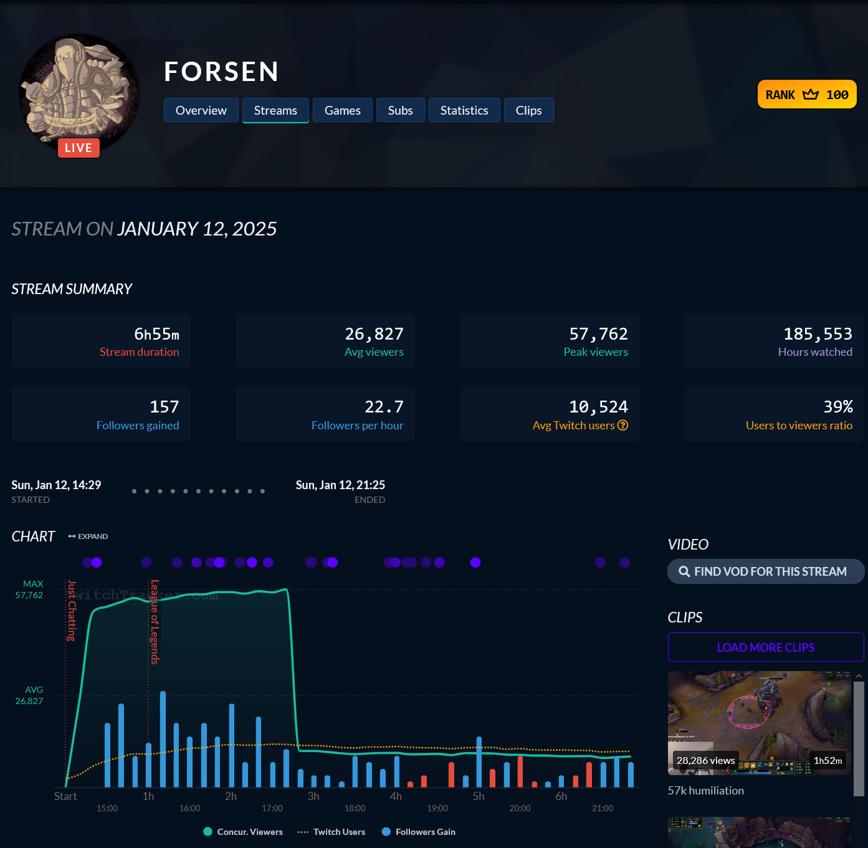The image size is (868, 848).
Task: Click the 157 Followers gained card
Action: [101, 414]
